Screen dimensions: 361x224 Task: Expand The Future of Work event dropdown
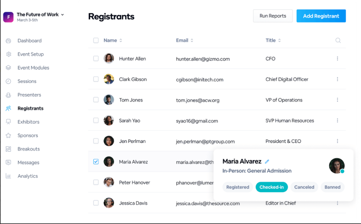[62, 14]
